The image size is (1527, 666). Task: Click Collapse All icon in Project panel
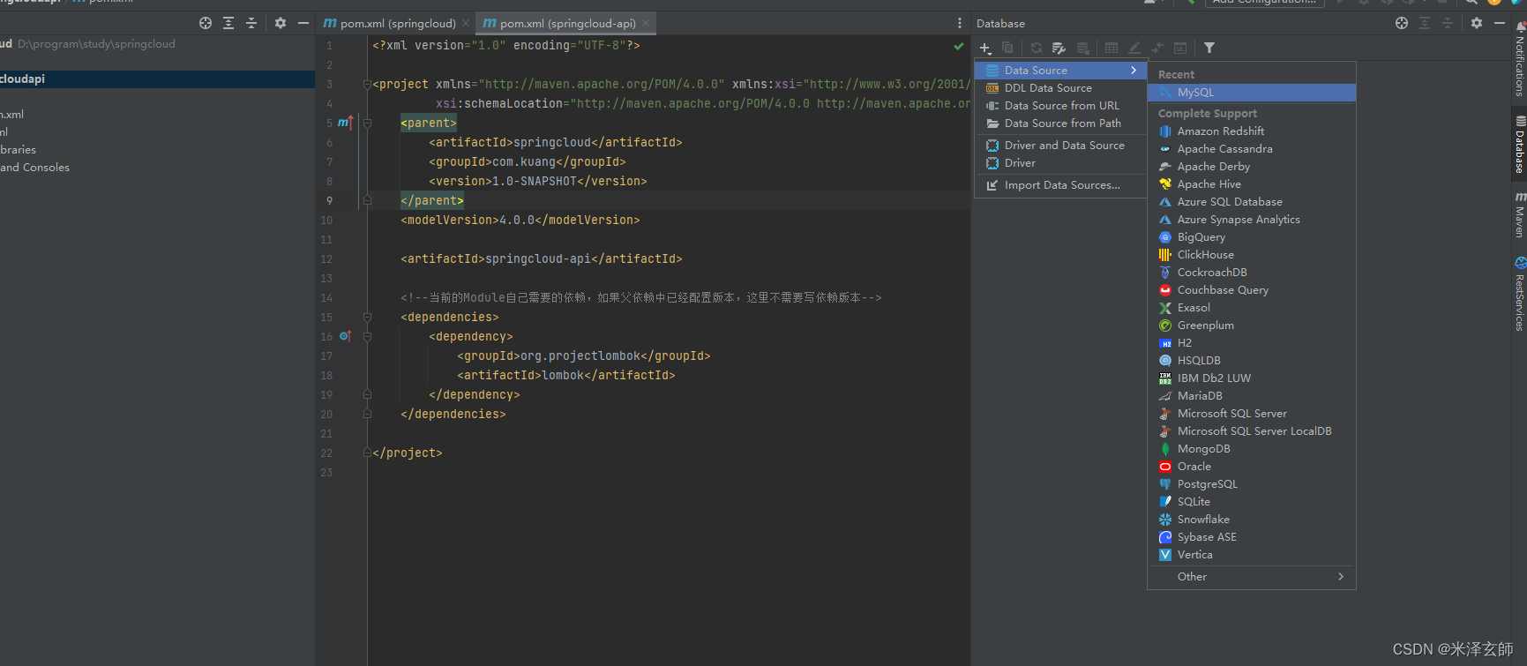tap(251, 23)
